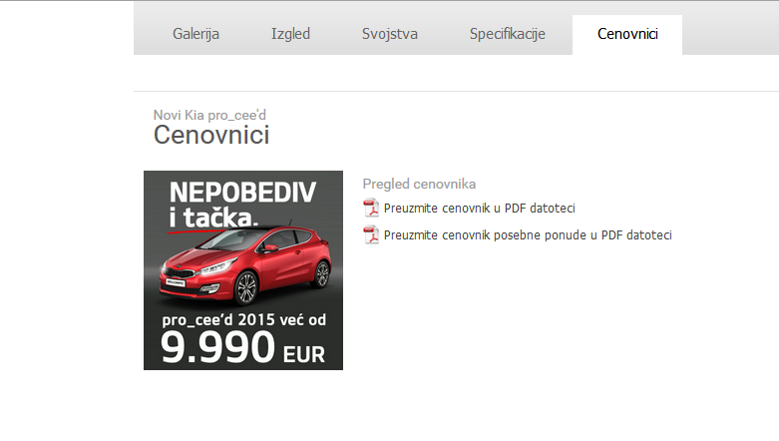The width and height of the screenshot is (779, 441).
Task: Click the EUR currency label on banner
Action: (x=304, y=355)
